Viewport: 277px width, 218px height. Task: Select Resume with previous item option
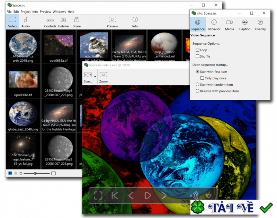(x=198, y=91)
